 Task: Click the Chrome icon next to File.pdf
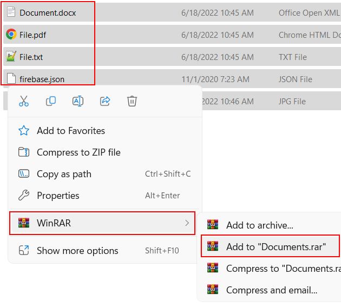[11, 35]
